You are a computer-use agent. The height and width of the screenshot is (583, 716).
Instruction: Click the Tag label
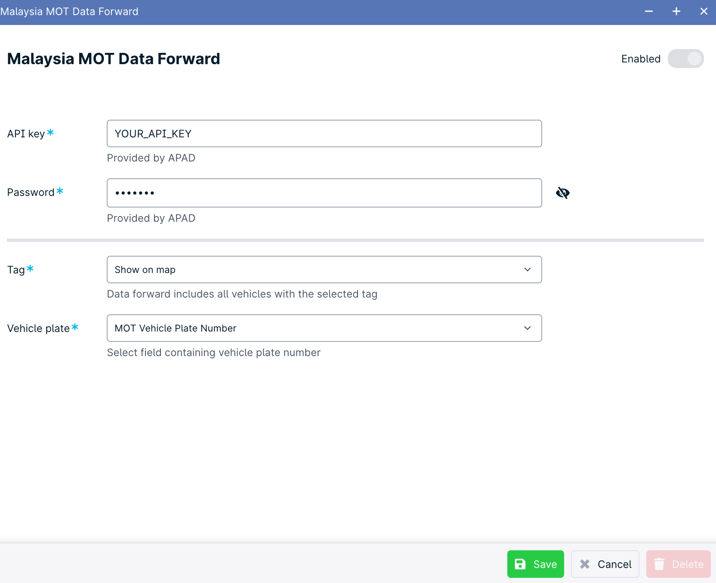click(16, 270)
